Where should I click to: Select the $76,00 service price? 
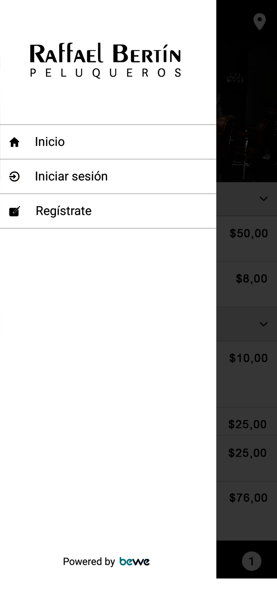pos(248,498)
